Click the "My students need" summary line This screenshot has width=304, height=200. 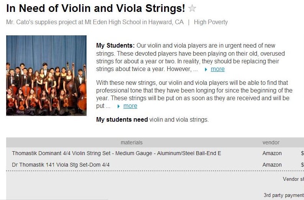122,120
